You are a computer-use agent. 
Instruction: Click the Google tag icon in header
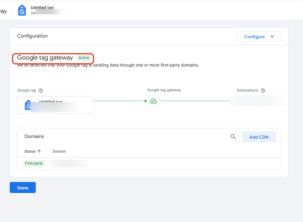tap(22, 10)
